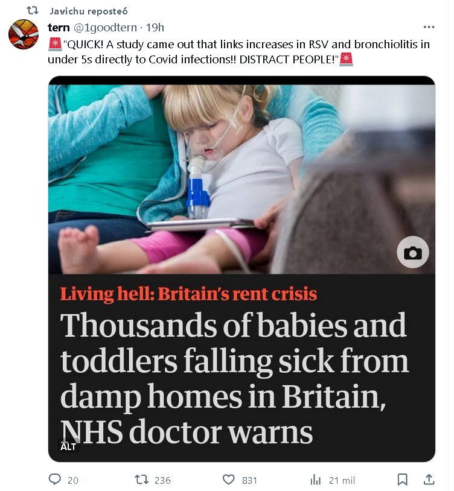The width and height of the screenshot is (454, 491).
Task: Click the repost icon beside Javichu
Action: point(33,11)
